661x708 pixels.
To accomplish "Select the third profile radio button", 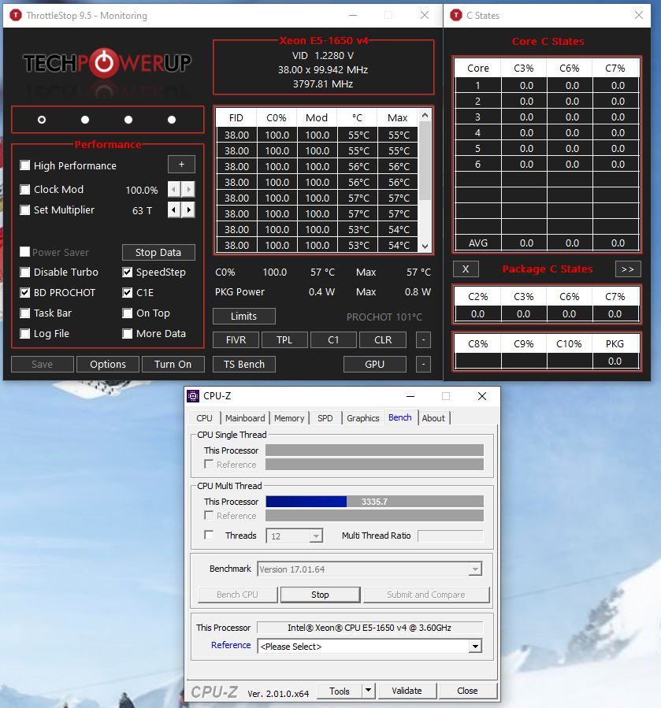I will coord(128,120).
